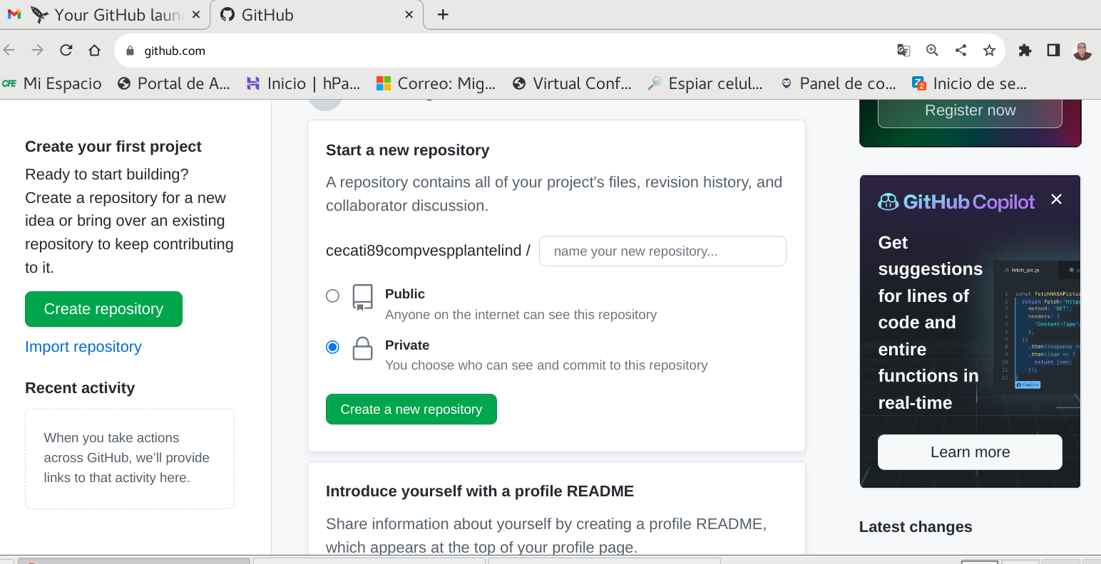The height and width of the screenshot is (564, 1101).
Task: Click the zoom magnifier icon in address bar
Action: 932,50
